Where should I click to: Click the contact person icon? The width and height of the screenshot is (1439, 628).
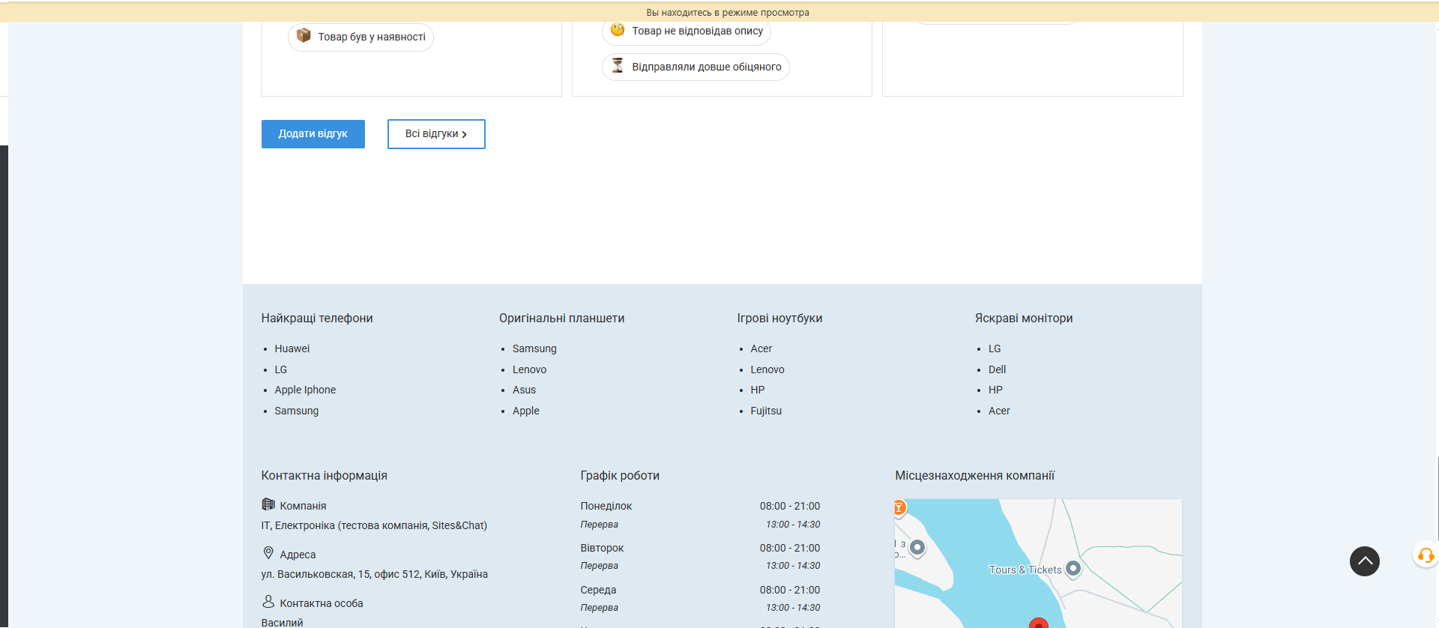[268, 602]
